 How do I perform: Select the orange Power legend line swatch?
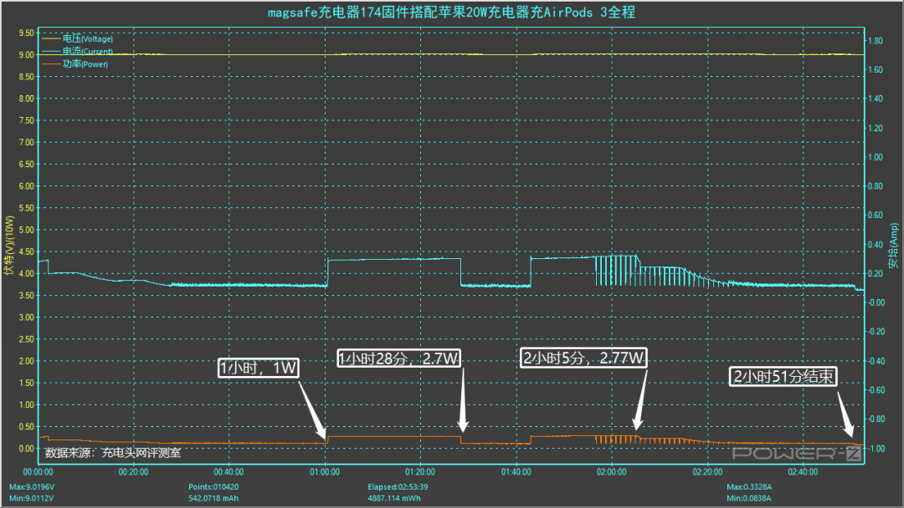click(x=51, y=63)
